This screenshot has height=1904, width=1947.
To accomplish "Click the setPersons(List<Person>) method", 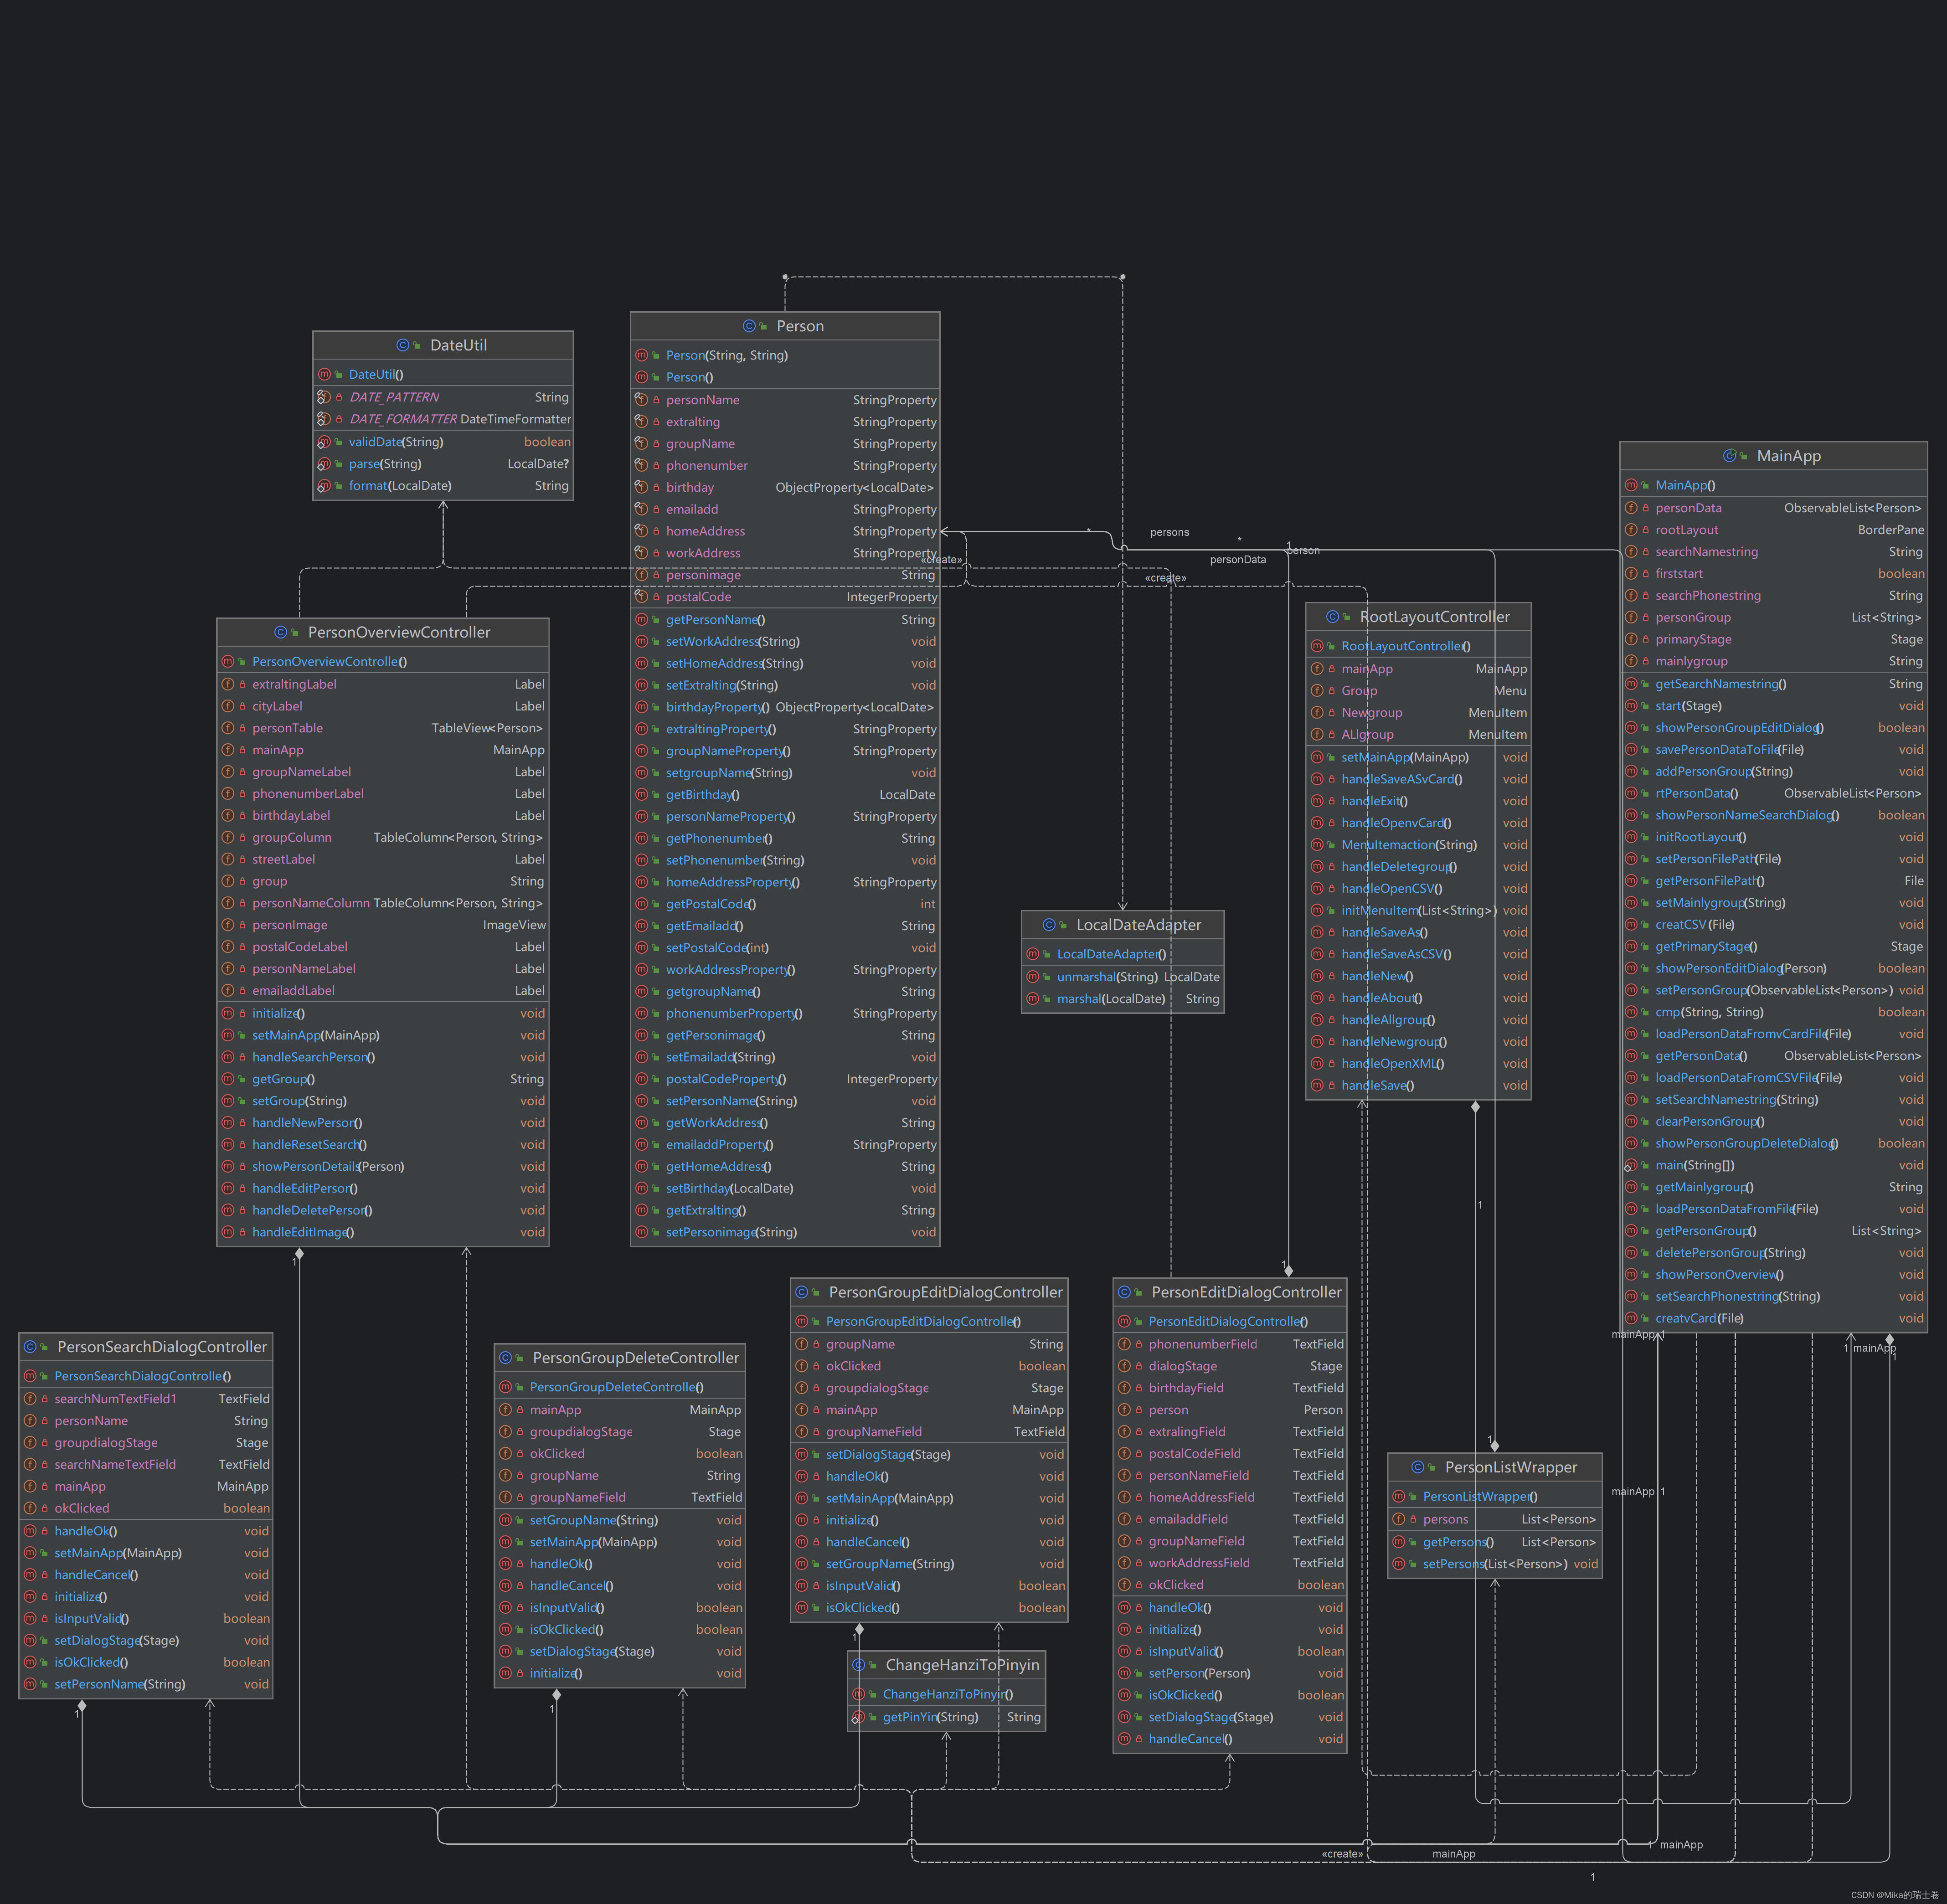I will [x=1494, y=1564].
